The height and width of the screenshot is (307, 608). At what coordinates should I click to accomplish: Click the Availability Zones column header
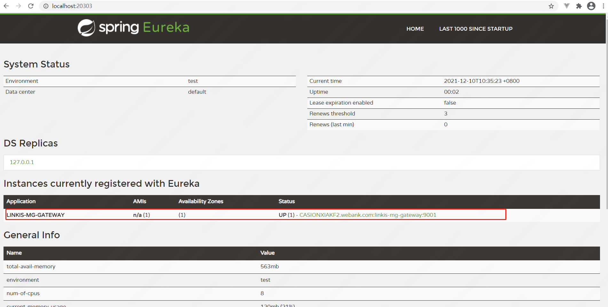tap(201, 201)
